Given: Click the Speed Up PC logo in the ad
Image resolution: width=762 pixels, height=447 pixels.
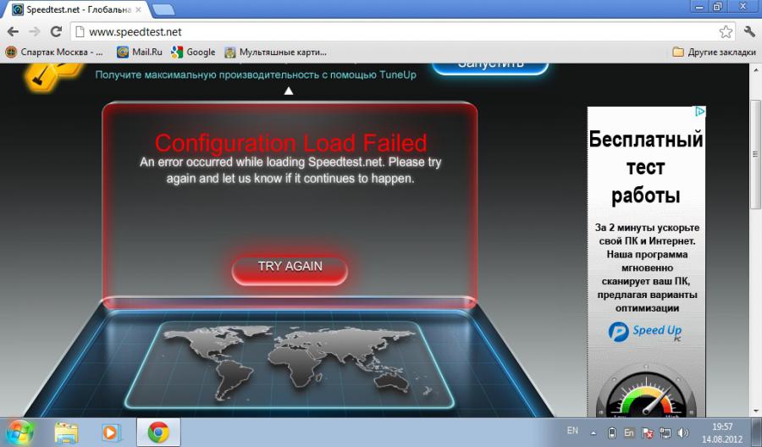Looking at the screenshot, I should point(645,332).
